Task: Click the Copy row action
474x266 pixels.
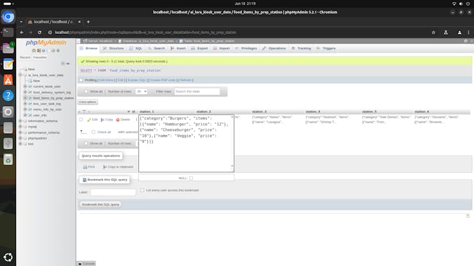Action: click(x=107, y=120)
